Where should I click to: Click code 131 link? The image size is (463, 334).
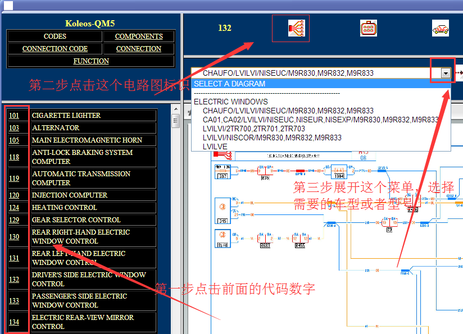(x=14, y=258)
